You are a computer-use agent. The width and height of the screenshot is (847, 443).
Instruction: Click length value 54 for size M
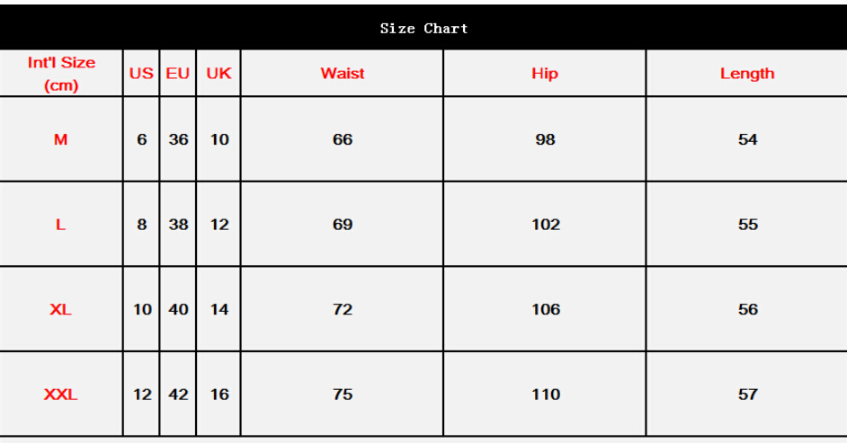coord(748,139)
